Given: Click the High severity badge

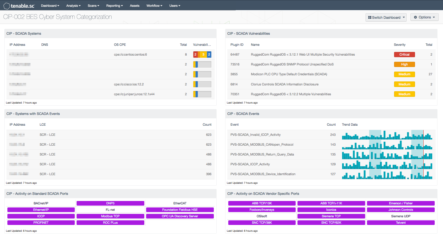Looking at the screenshot, I should (x=404, y=65).
